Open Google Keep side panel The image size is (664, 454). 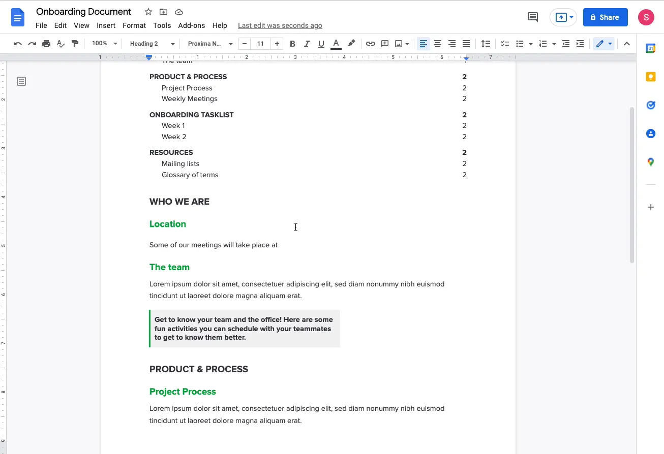[x=650, y=77]
